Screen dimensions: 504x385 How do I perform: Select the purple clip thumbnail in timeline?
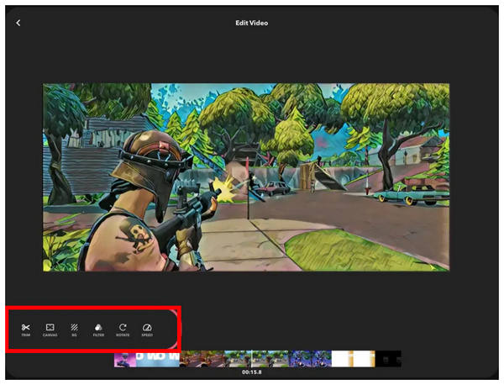coord(125,359)
